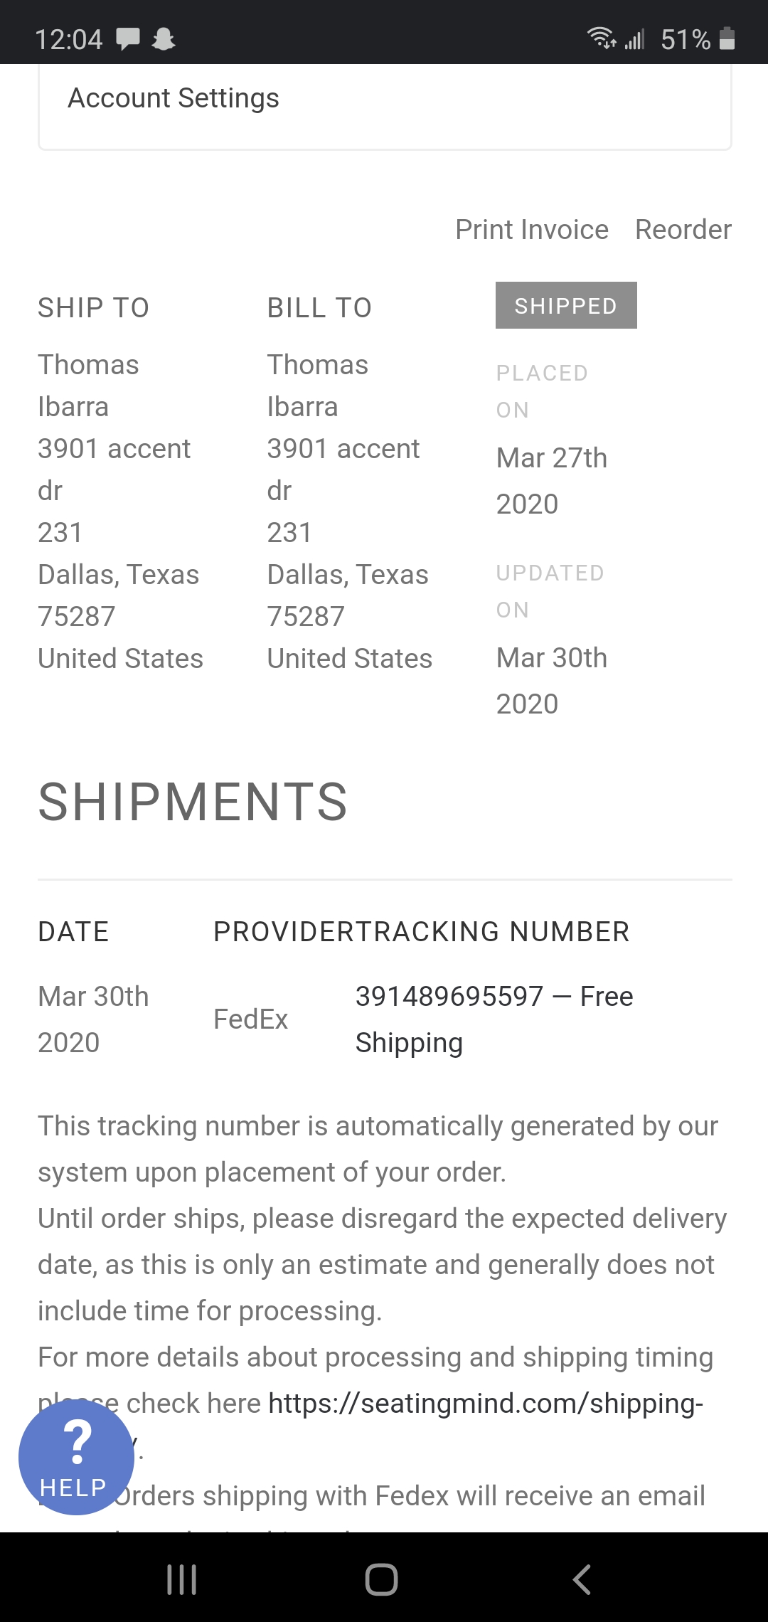Click the Reorder link

[683, 230]
